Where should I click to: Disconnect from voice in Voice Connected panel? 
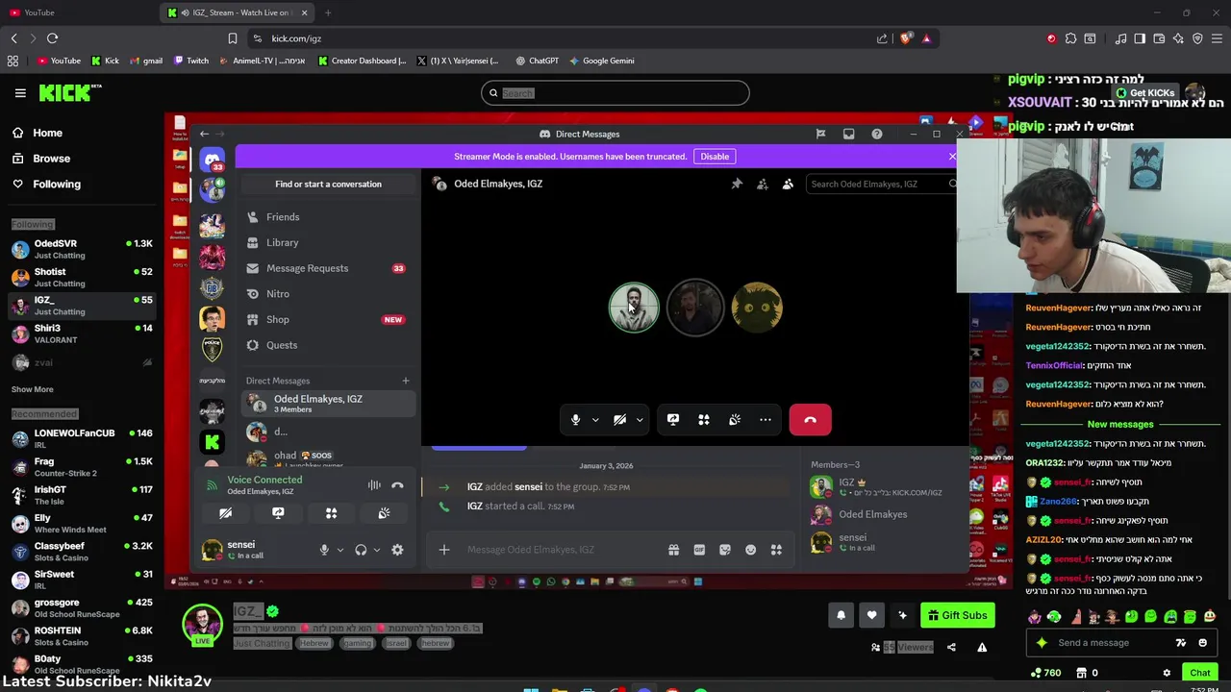397,485
